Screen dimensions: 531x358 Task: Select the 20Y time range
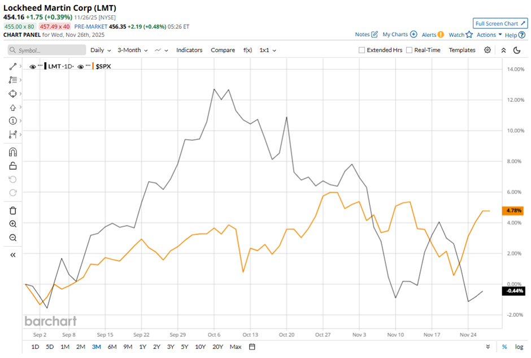coord(217,347)
